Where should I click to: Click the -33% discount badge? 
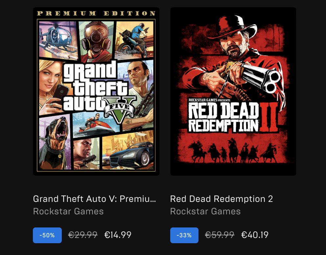pos(184,235)
